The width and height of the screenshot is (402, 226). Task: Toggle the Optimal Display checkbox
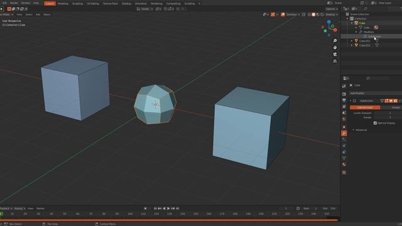coord(375,123)
